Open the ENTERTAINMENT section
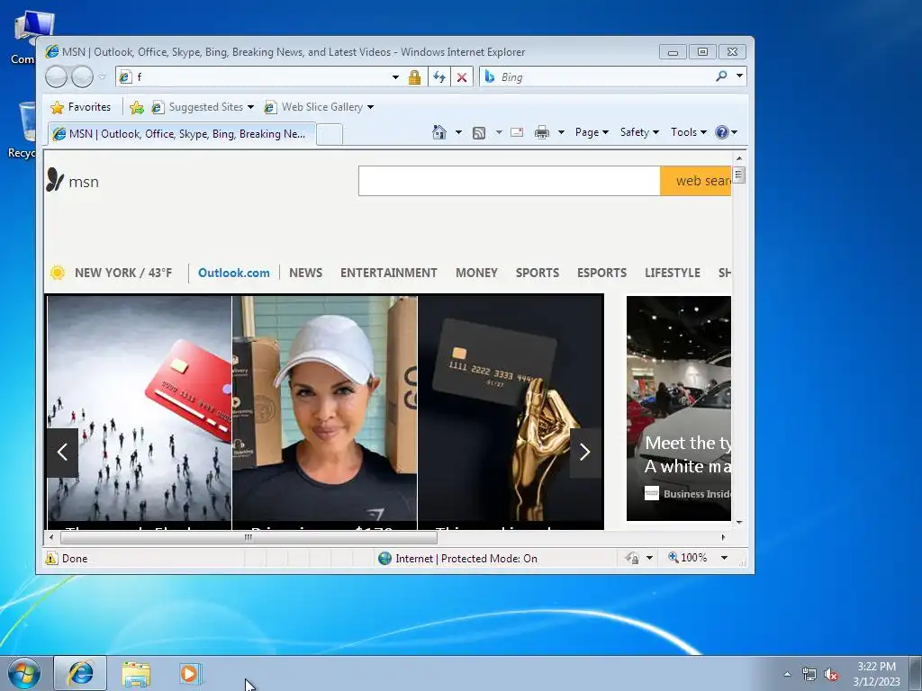This screenshot has height=691, width=922. (x=389, y=273)
